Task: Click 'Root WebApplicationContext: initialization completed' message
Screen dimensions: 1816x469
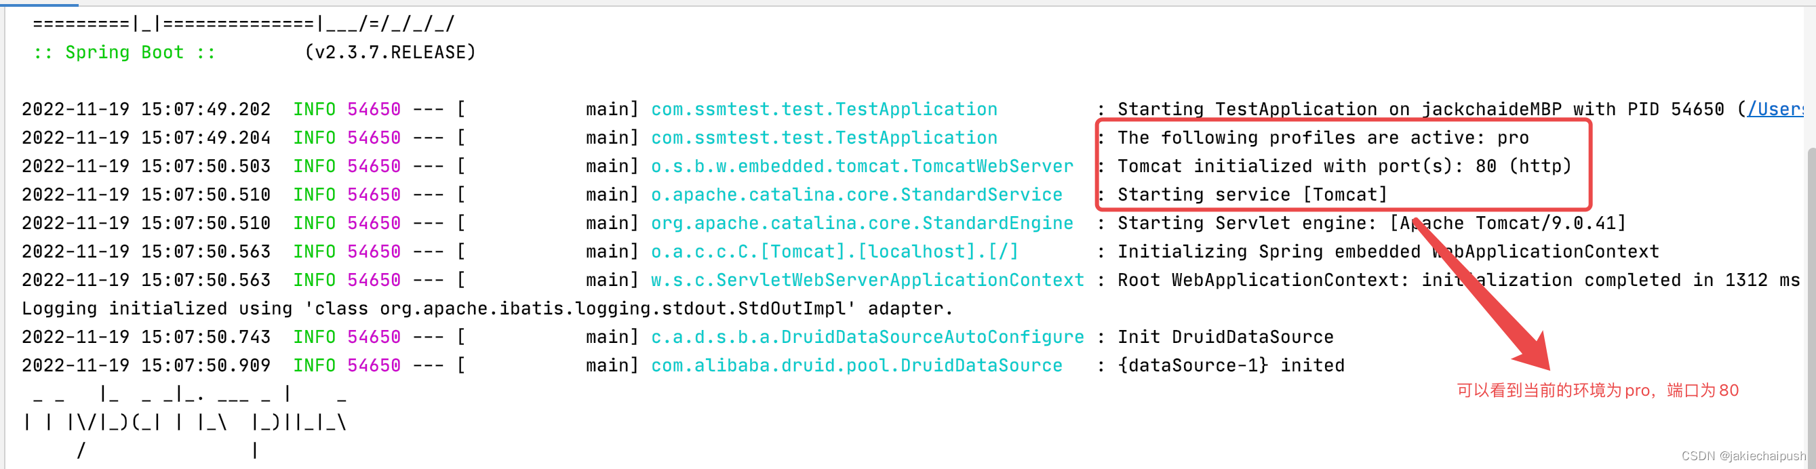Action: 1459,281
